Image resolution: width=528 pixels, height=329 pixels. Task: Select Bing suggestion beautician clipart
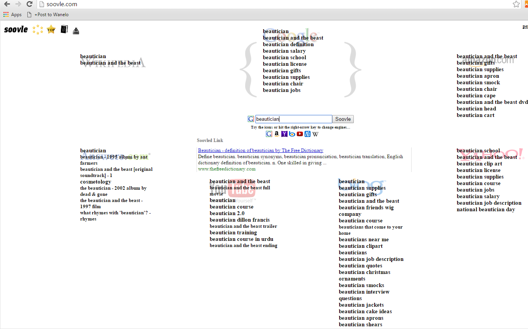coord(361,246)
